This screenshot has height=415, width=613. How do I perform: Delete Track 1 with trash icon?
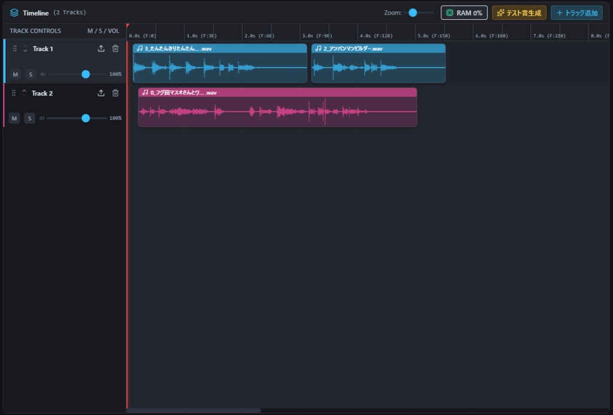click(116, 49)
